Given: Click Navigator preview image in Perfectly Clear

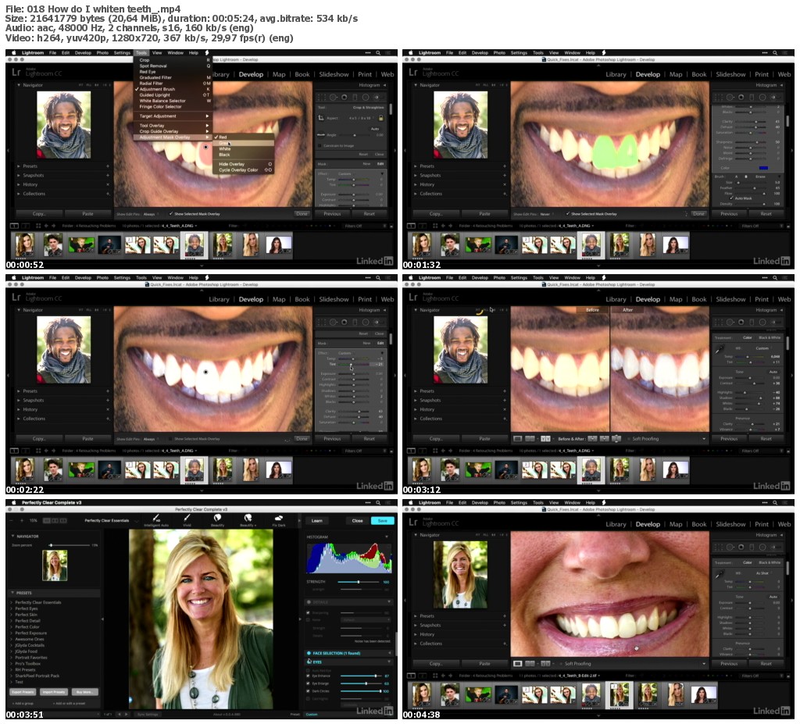Looking at the screenshot, I should [x=54, y=565].
